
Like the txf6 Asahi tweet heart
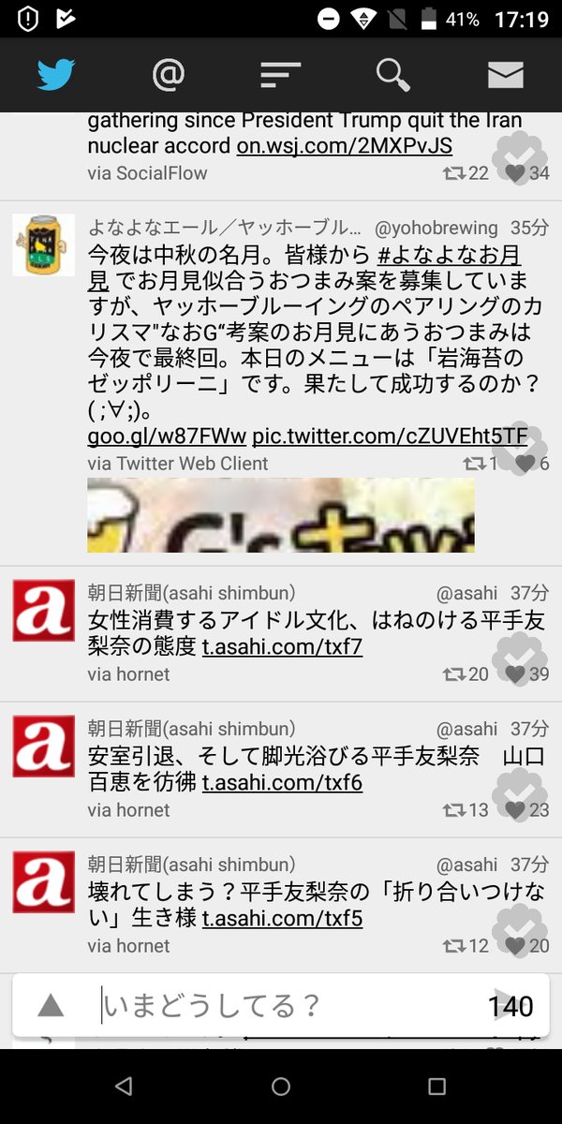pyautogui.click(x=515, y=809)
